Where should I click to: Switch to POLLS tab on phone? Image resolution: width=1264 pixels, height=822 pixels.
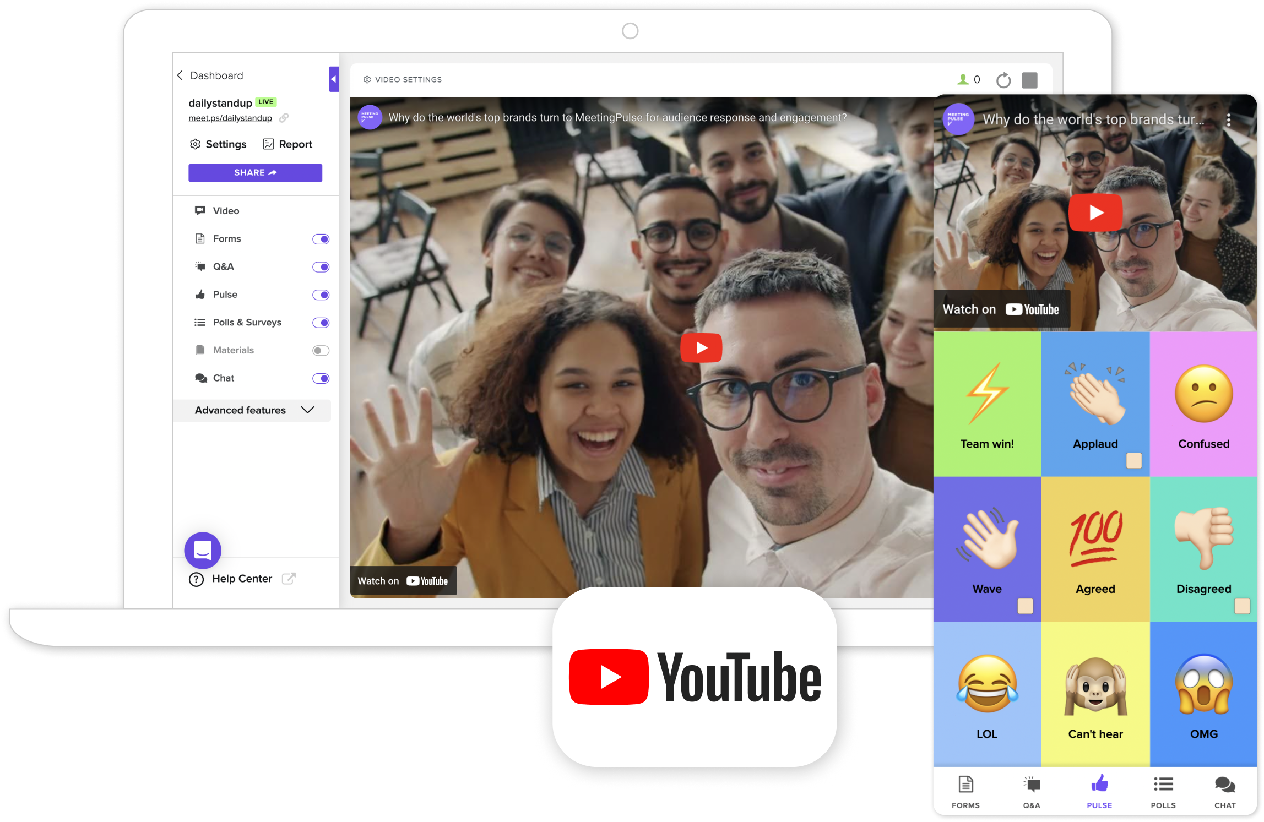pos(1163,793)
